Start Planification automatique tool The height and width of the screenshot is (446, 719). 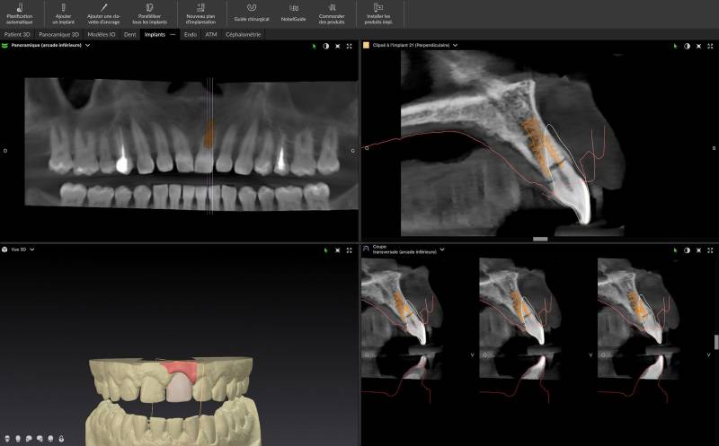(x=20, y=13)
